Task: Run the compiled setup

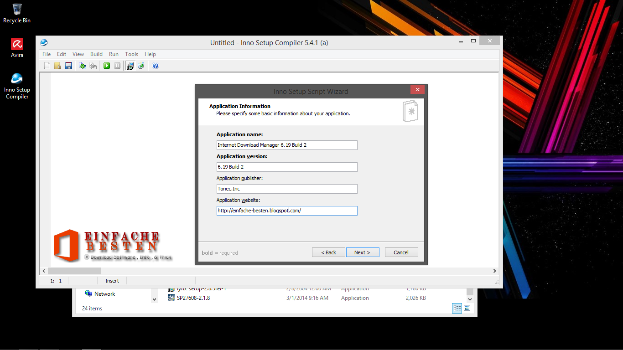Action: coord(106,66)
